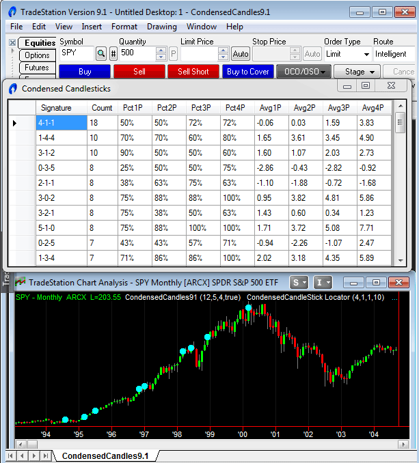Click the S dropdown button on chart title bar
The image size is (419, 463).
coord(299,283)
